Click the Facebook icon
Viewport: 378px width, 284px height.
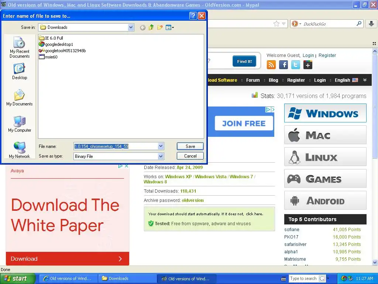(283, 65)
